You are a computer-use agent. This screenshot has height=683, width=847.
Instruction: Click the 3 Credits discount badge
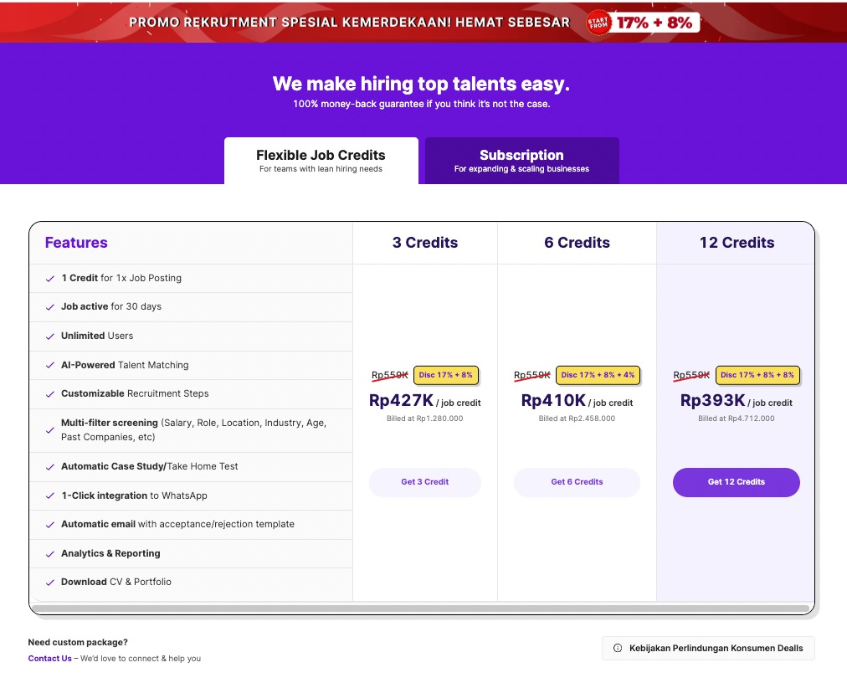pyautogui.click(x=446, y=375)
